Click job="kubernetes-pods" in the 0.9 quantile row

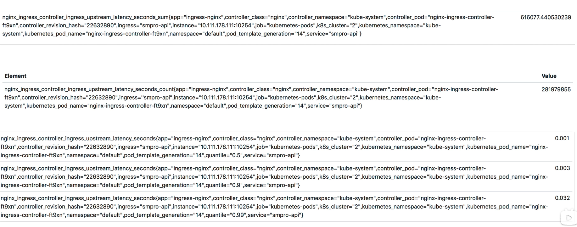tap(287, 177)
